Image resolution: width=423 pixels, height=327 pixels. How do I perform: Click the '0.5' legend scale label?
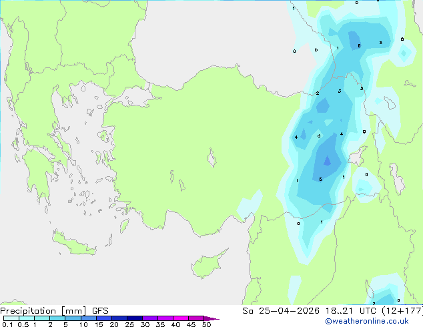(x=23, y=324)
